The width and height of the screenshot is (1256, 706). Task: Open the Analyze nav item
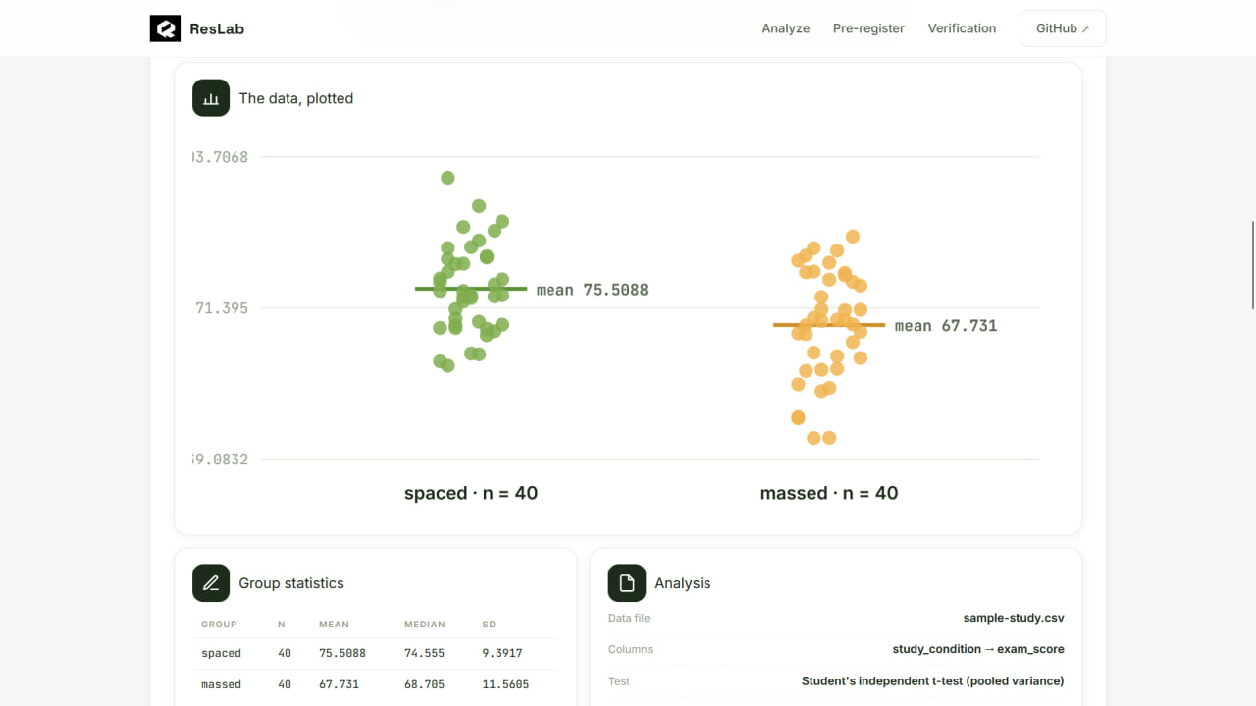786,28
